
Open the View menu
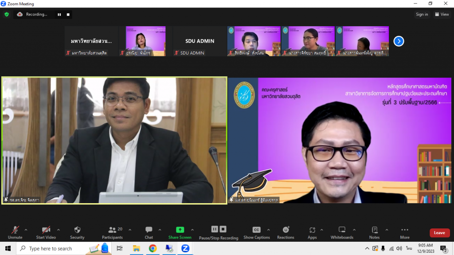(442, 14)
